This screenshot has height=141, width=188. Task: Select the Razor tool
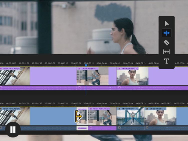click(x=166, y=43)
